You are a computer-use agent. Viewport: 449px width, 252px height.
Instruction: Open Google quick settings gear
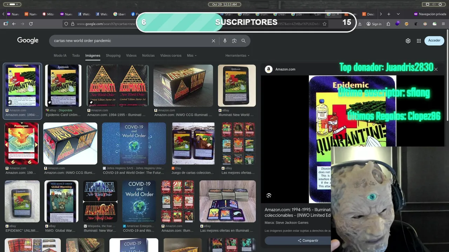point(408,41)
